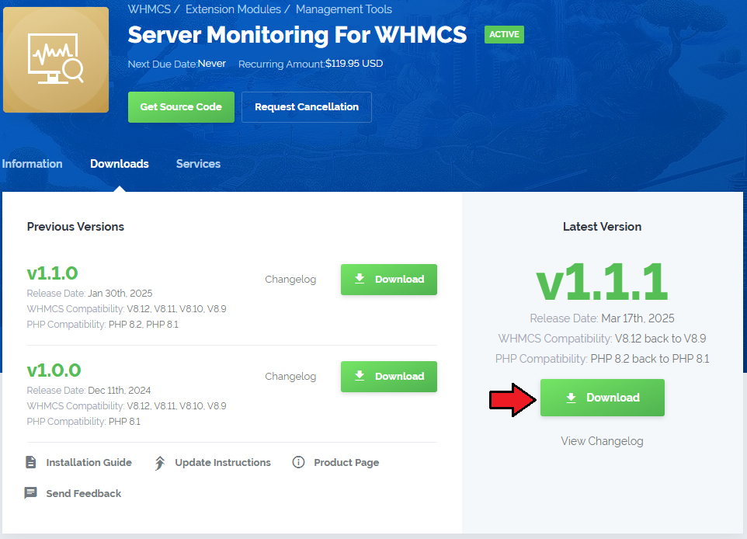
Task: Click the Latest Version heading
Action: 602,226
